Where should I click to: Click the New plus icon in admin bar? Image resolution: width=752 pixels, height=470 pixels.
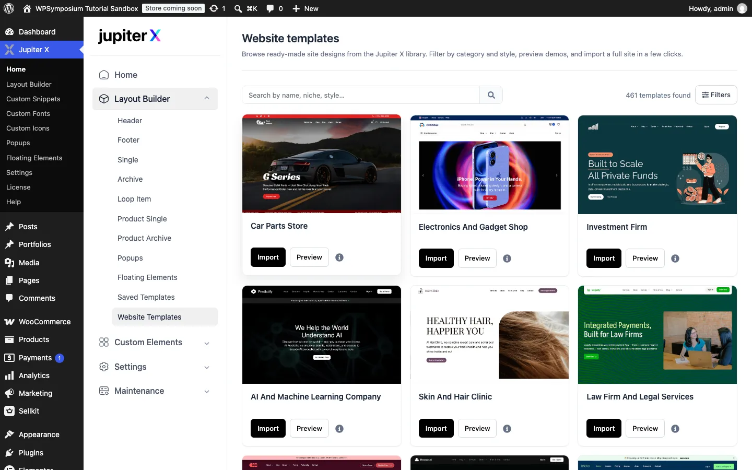pos(296,8)
